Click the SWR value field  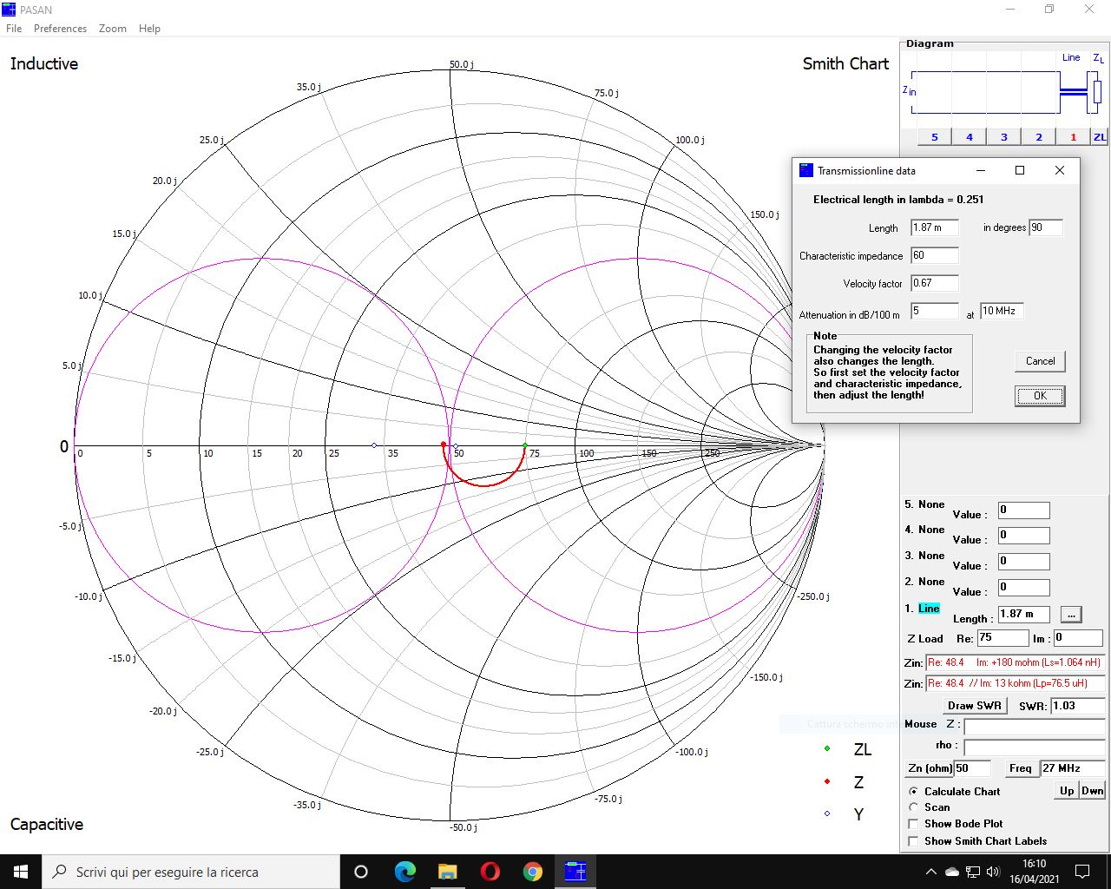click(1077, 706)
